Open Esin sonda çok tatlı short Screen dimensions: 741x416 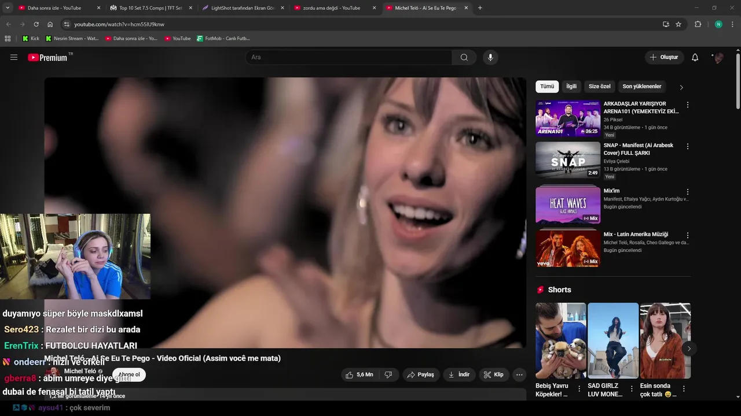[x=665, y=341]
